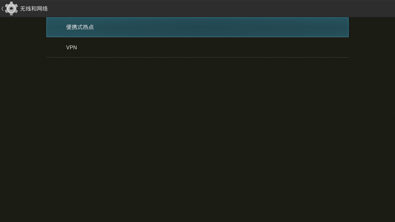This screenshot has height=222, width=395.
Task: Open the 便携式热点 menu item
Action: click(197, 27)
